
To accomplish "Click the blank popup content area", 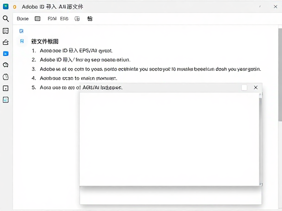I will tap(169, 139).
